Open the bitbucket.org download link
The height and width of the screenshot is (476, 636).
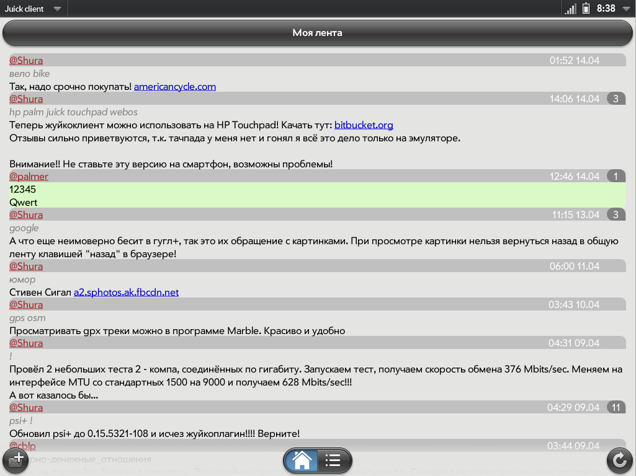pyautogui.click(x=364, y=125)
